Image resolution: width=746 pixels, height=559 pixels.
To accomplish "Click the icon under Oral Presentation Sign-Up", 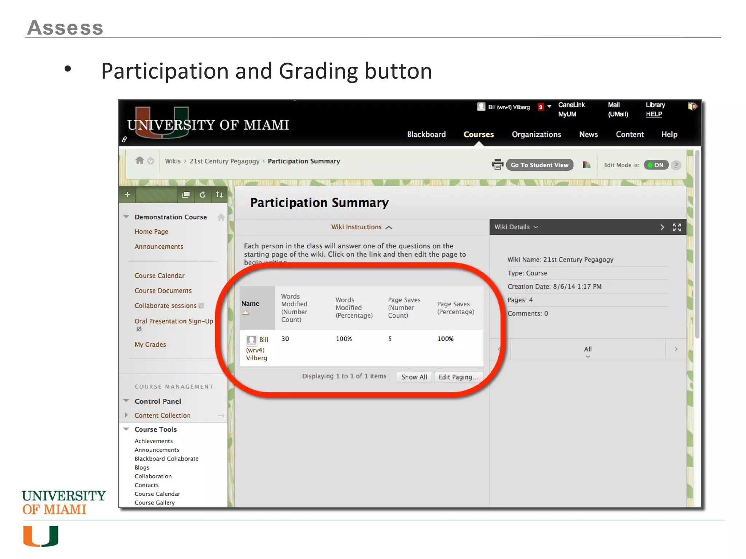I will (139, 329).
